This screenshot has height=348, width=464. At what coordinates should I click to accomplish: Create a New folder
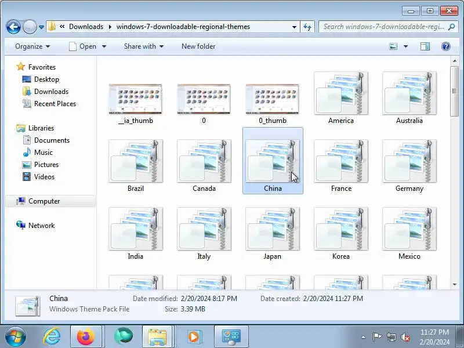pos(198,46)
